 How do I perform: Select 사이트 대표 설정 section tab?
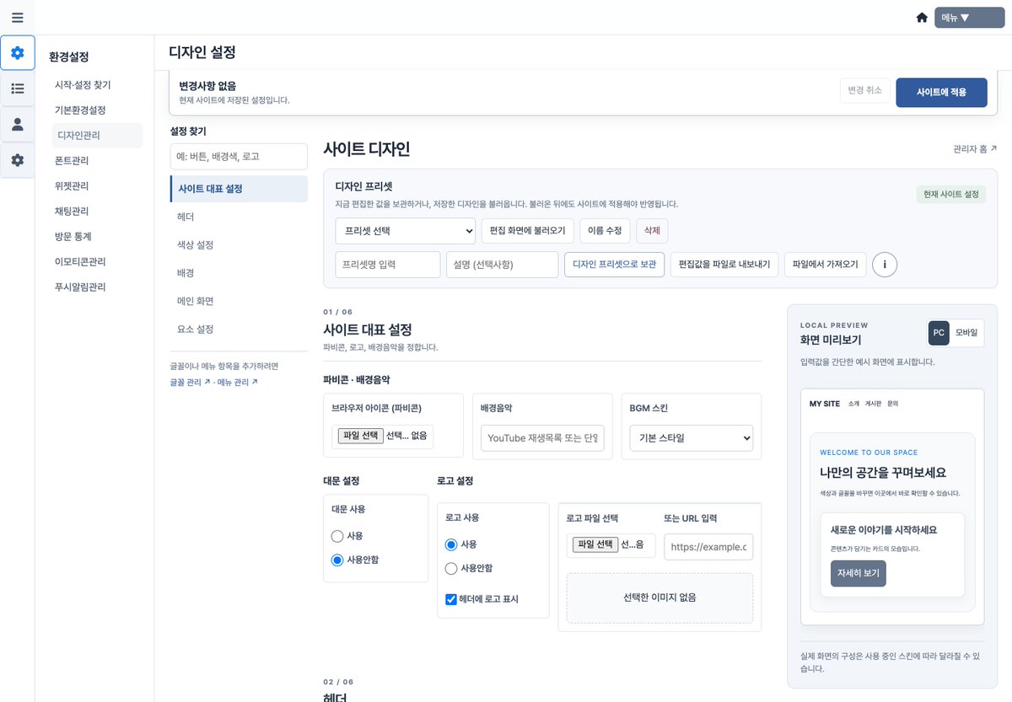[239, 189]
